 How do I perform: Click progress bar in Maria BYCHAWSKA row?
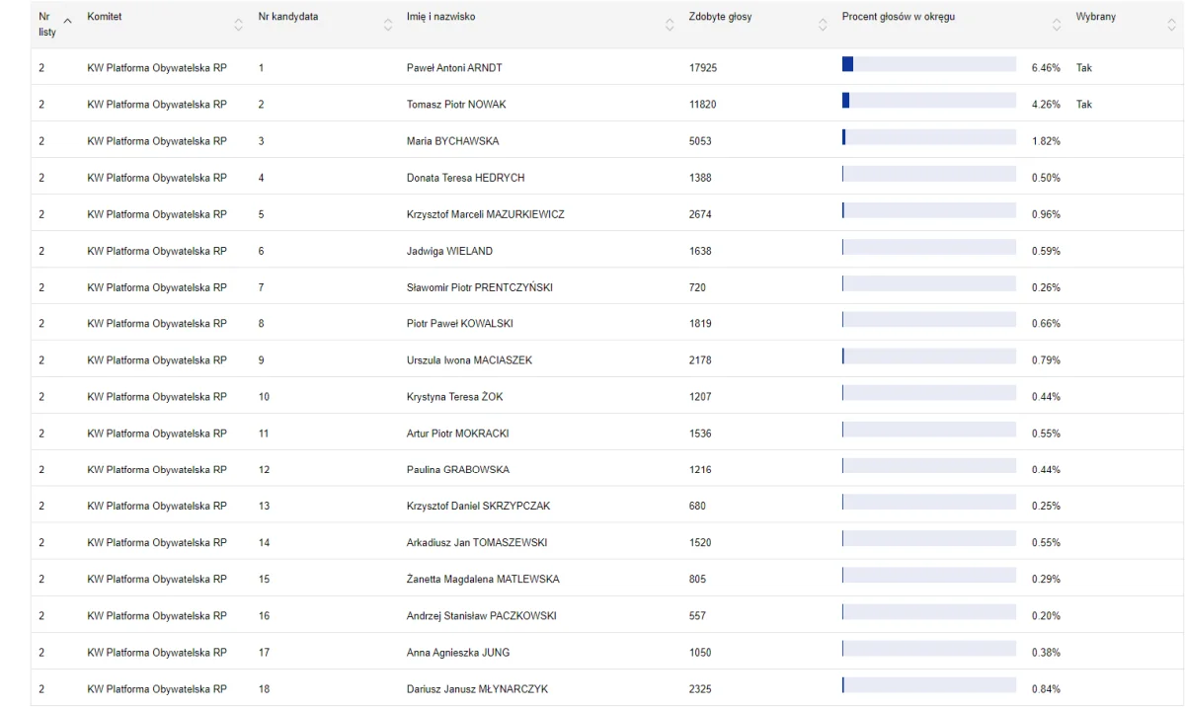tap(929, 137)
